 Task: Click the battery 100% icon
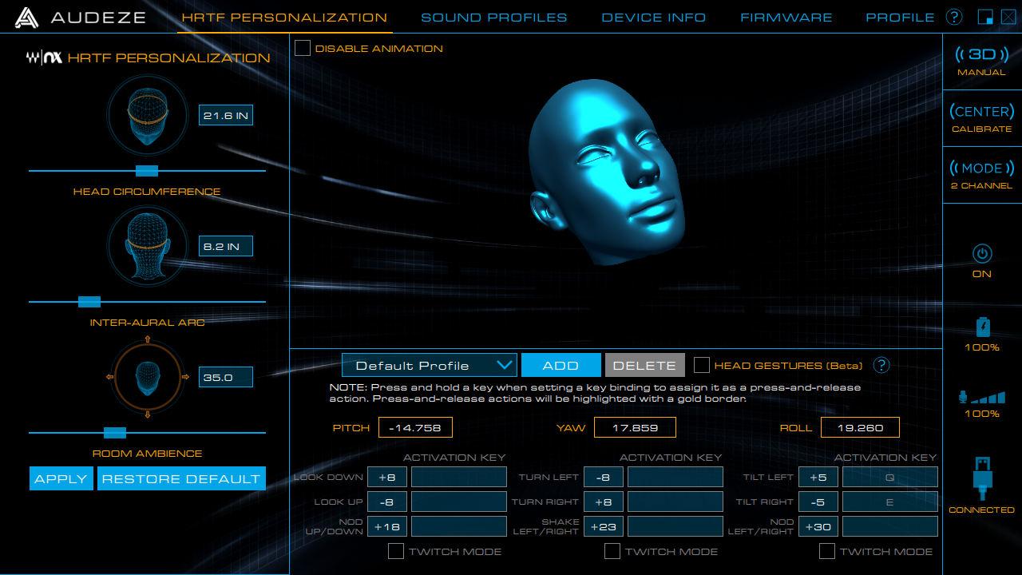point(982,327)
